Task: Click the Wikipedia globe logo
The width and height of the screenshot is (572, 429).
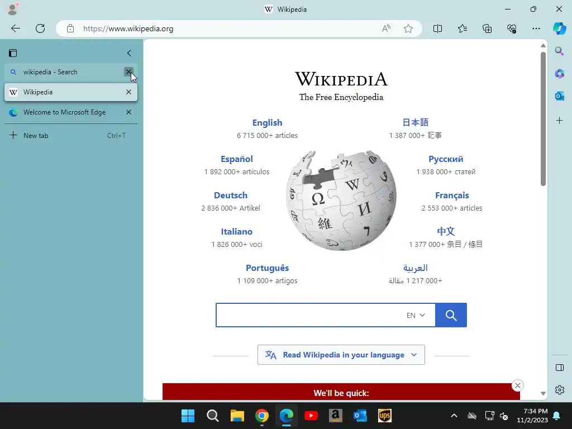Action: click(x=341, y=201)
